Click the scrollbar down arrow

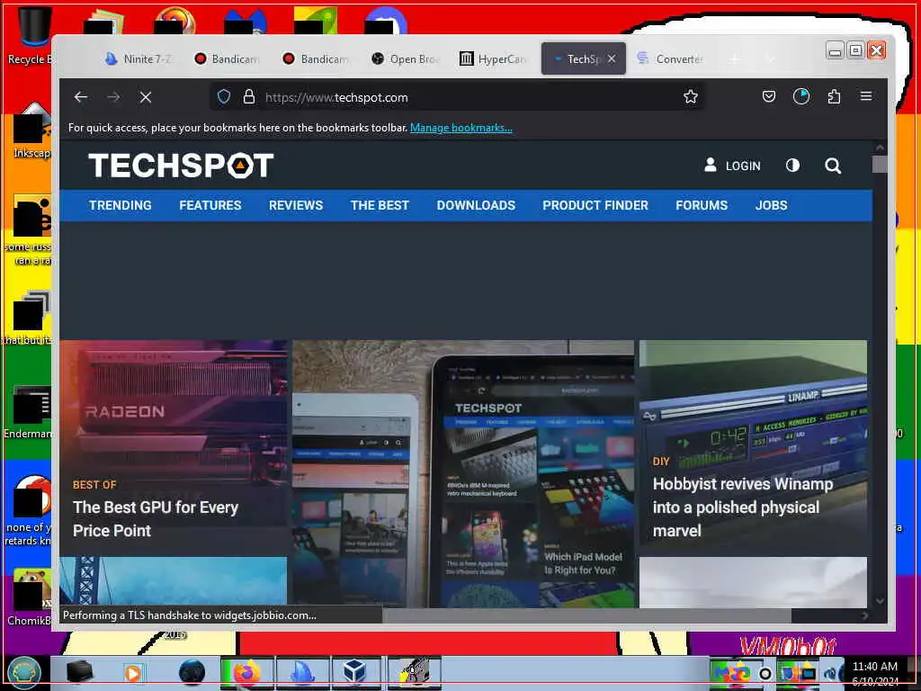[x=880, y=600]
